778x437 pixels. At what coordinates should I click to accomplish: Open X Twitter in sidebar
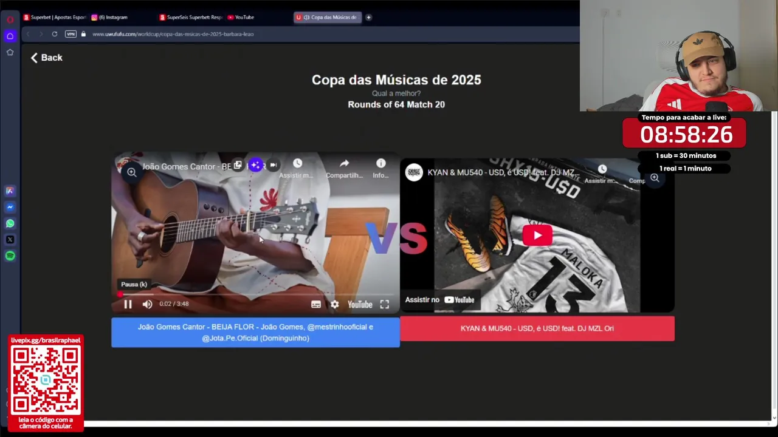pos(10,240)
